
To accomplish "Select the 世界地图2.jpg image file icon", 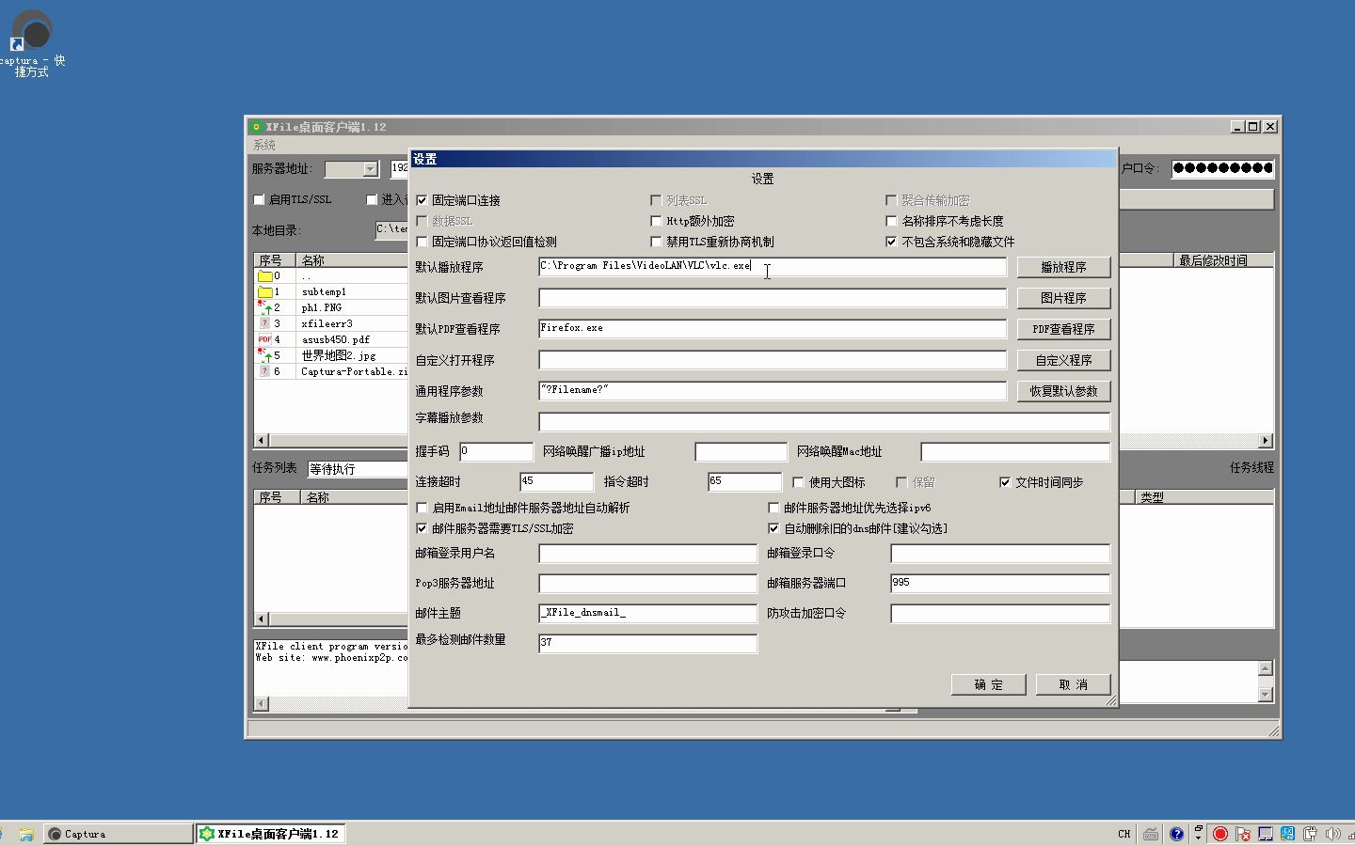I will [x=265, y=355].
